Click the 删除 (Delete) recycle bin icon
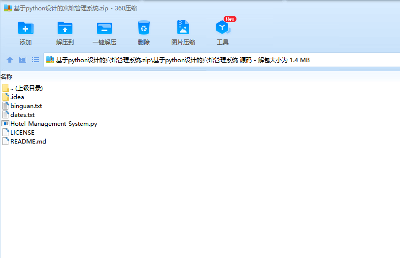400x258 pixels. (144, 27)
